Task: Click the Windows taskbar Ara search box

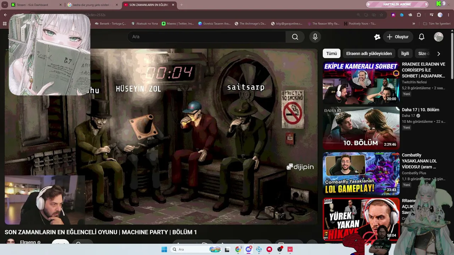Action: [x=195, y=249]
